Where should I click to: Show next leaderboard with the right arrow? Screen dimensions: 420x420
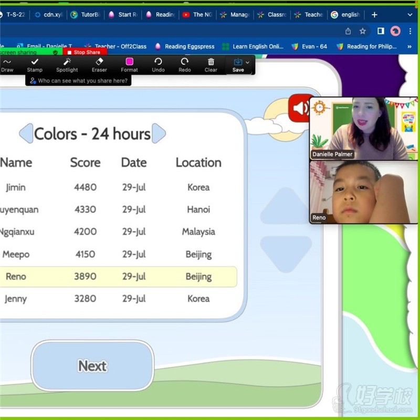(159, 133)
